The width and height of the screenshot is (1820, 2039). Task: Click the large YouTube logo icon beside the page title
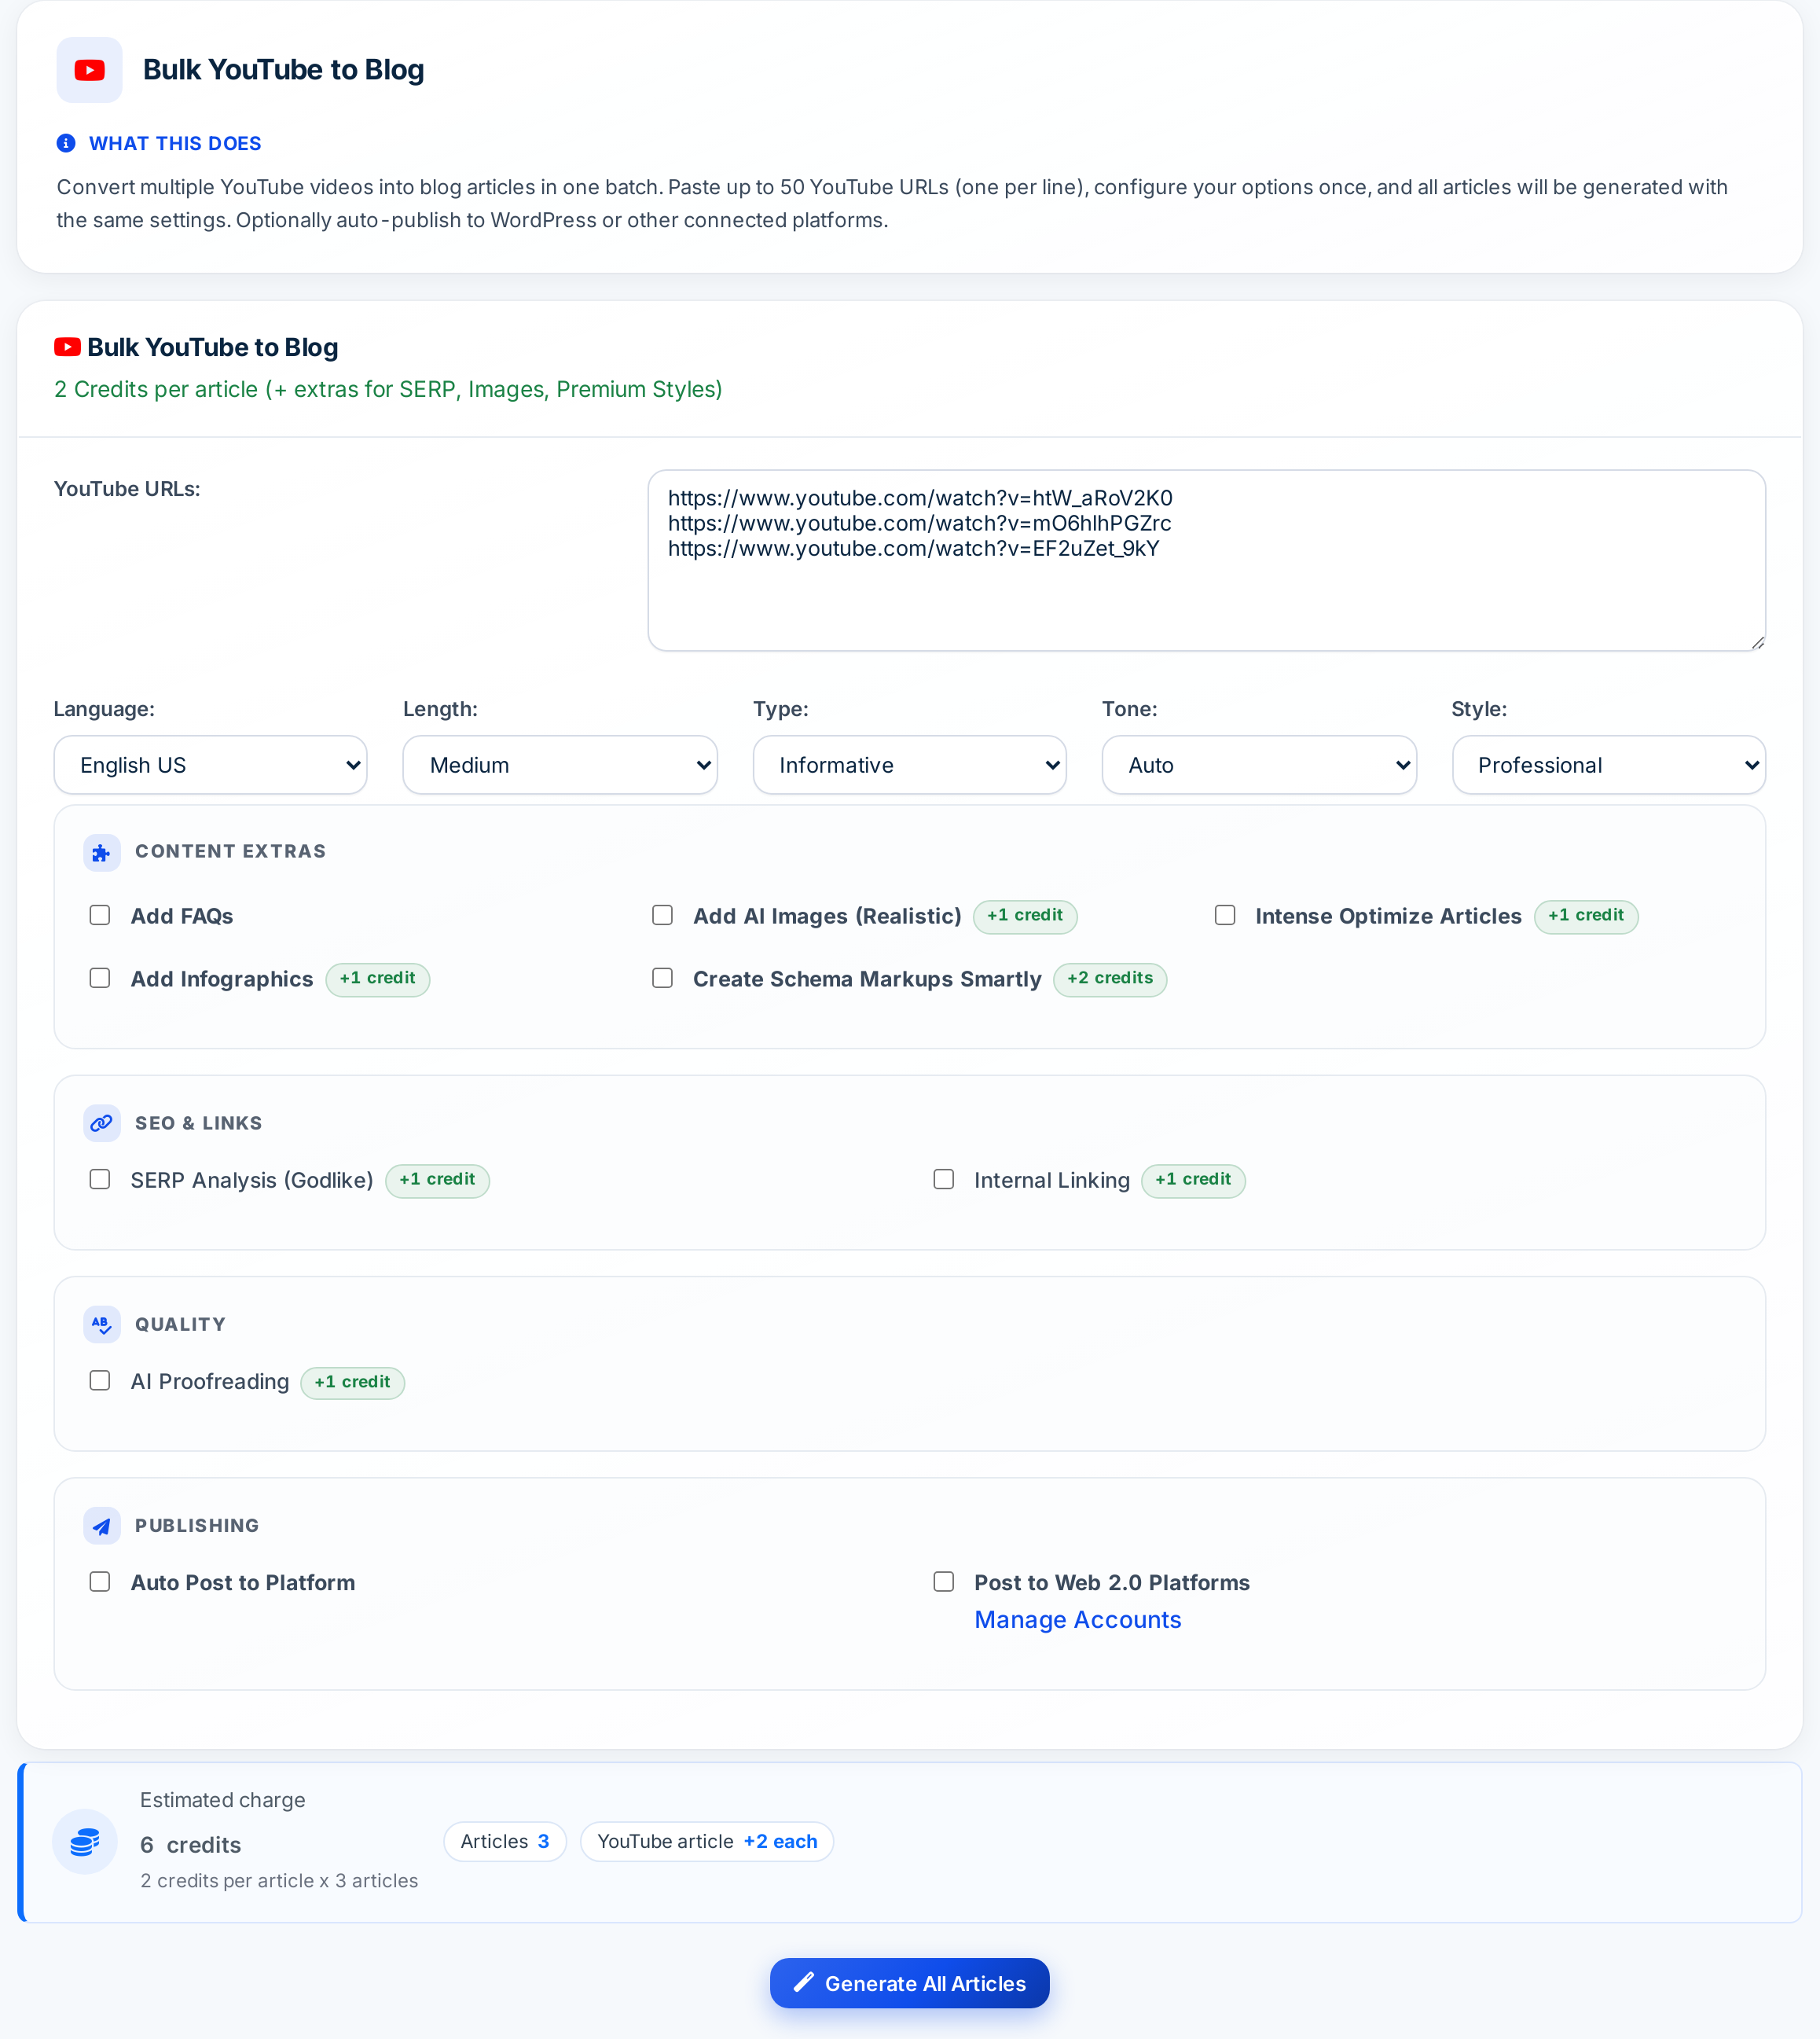pyautogui.click(x=89, y=70)
